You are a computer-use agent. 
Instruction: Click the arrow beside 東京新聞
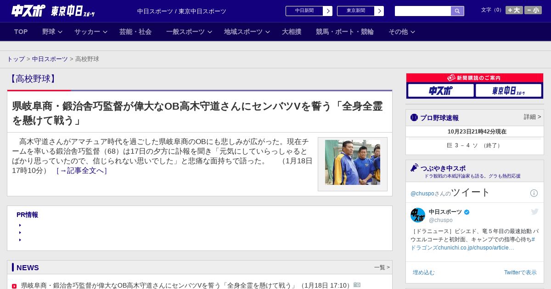pyautogui.click(x=379, y=11)
